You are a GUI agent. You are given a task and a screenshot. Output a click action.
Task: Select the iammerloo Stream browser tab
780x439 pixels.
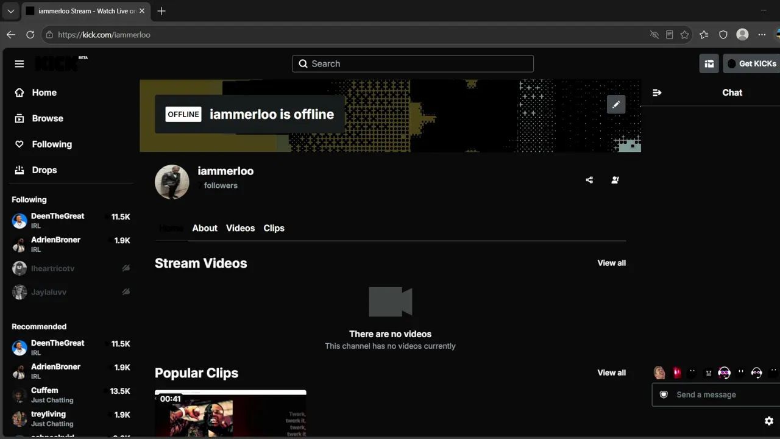(x=85, y=11)
